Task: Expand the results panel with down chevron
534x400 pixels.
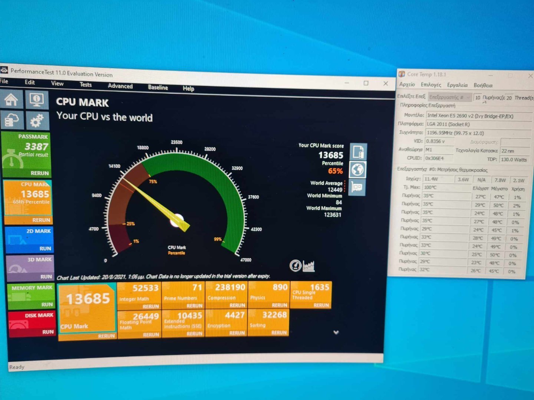Action: 336,332
